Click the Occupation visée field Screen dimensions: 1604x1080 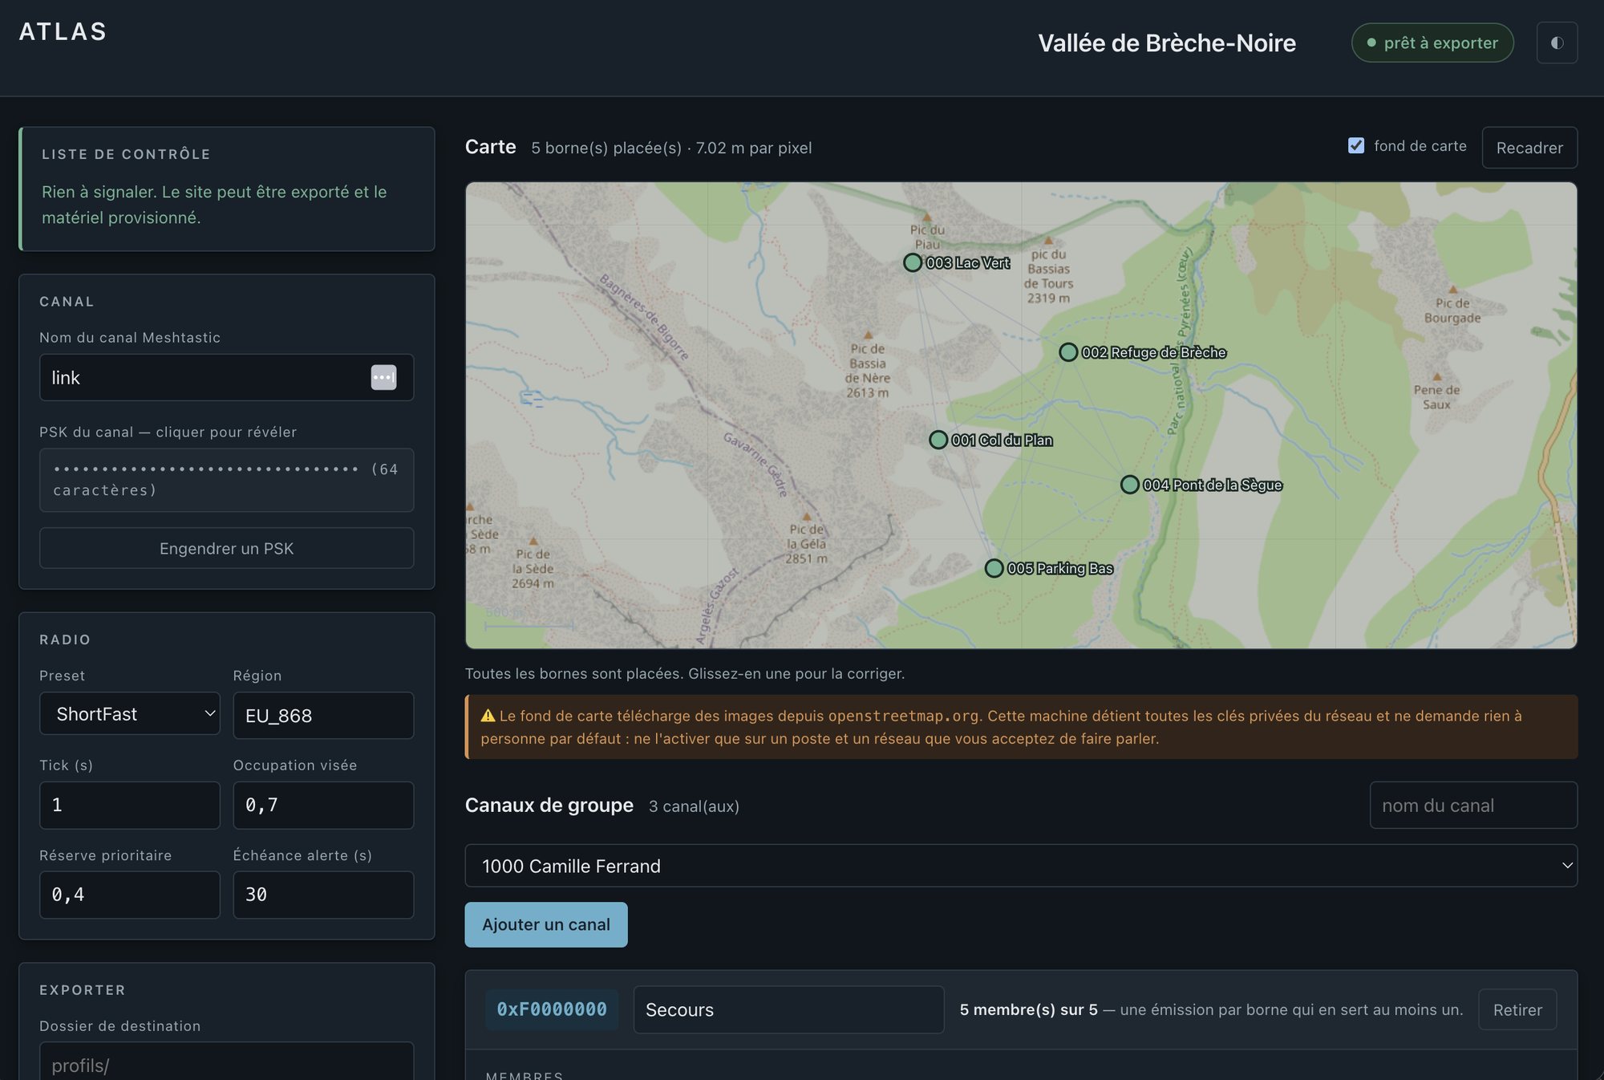pos(323,805)
